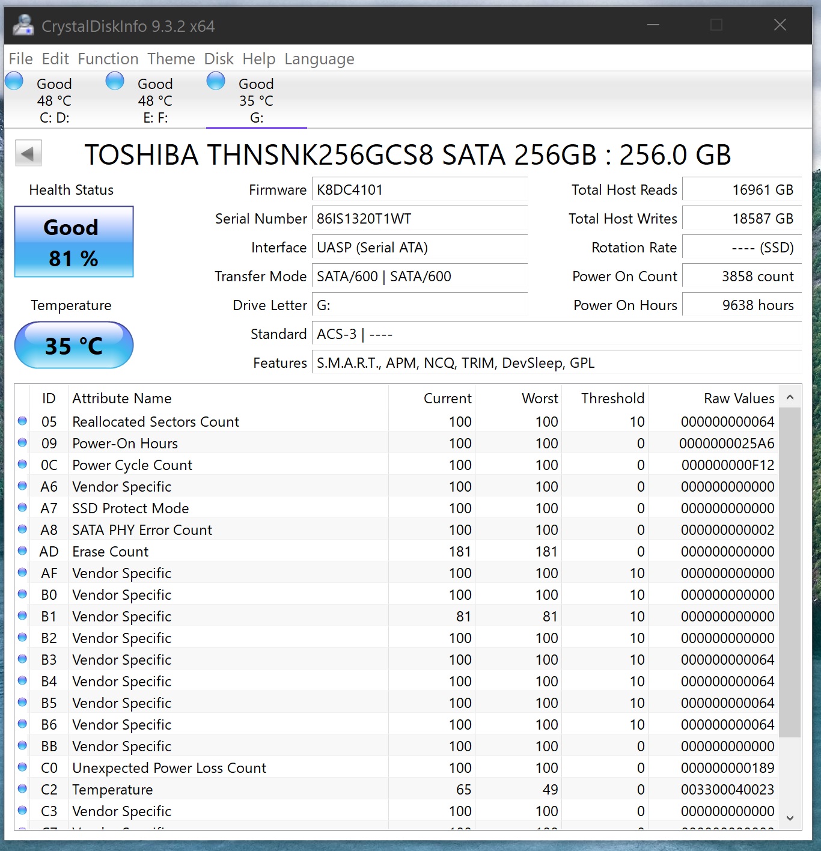Open the Language menu

tap(319, 59)
